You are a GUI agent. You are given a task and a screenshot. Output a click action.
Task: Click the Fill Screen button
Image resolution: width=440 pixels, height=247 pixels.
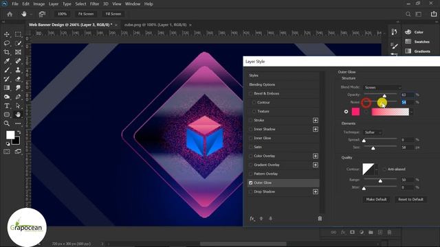click(113, 14)
